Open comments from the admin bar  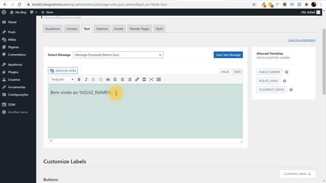pyautogui.click(x=33, y=12)
